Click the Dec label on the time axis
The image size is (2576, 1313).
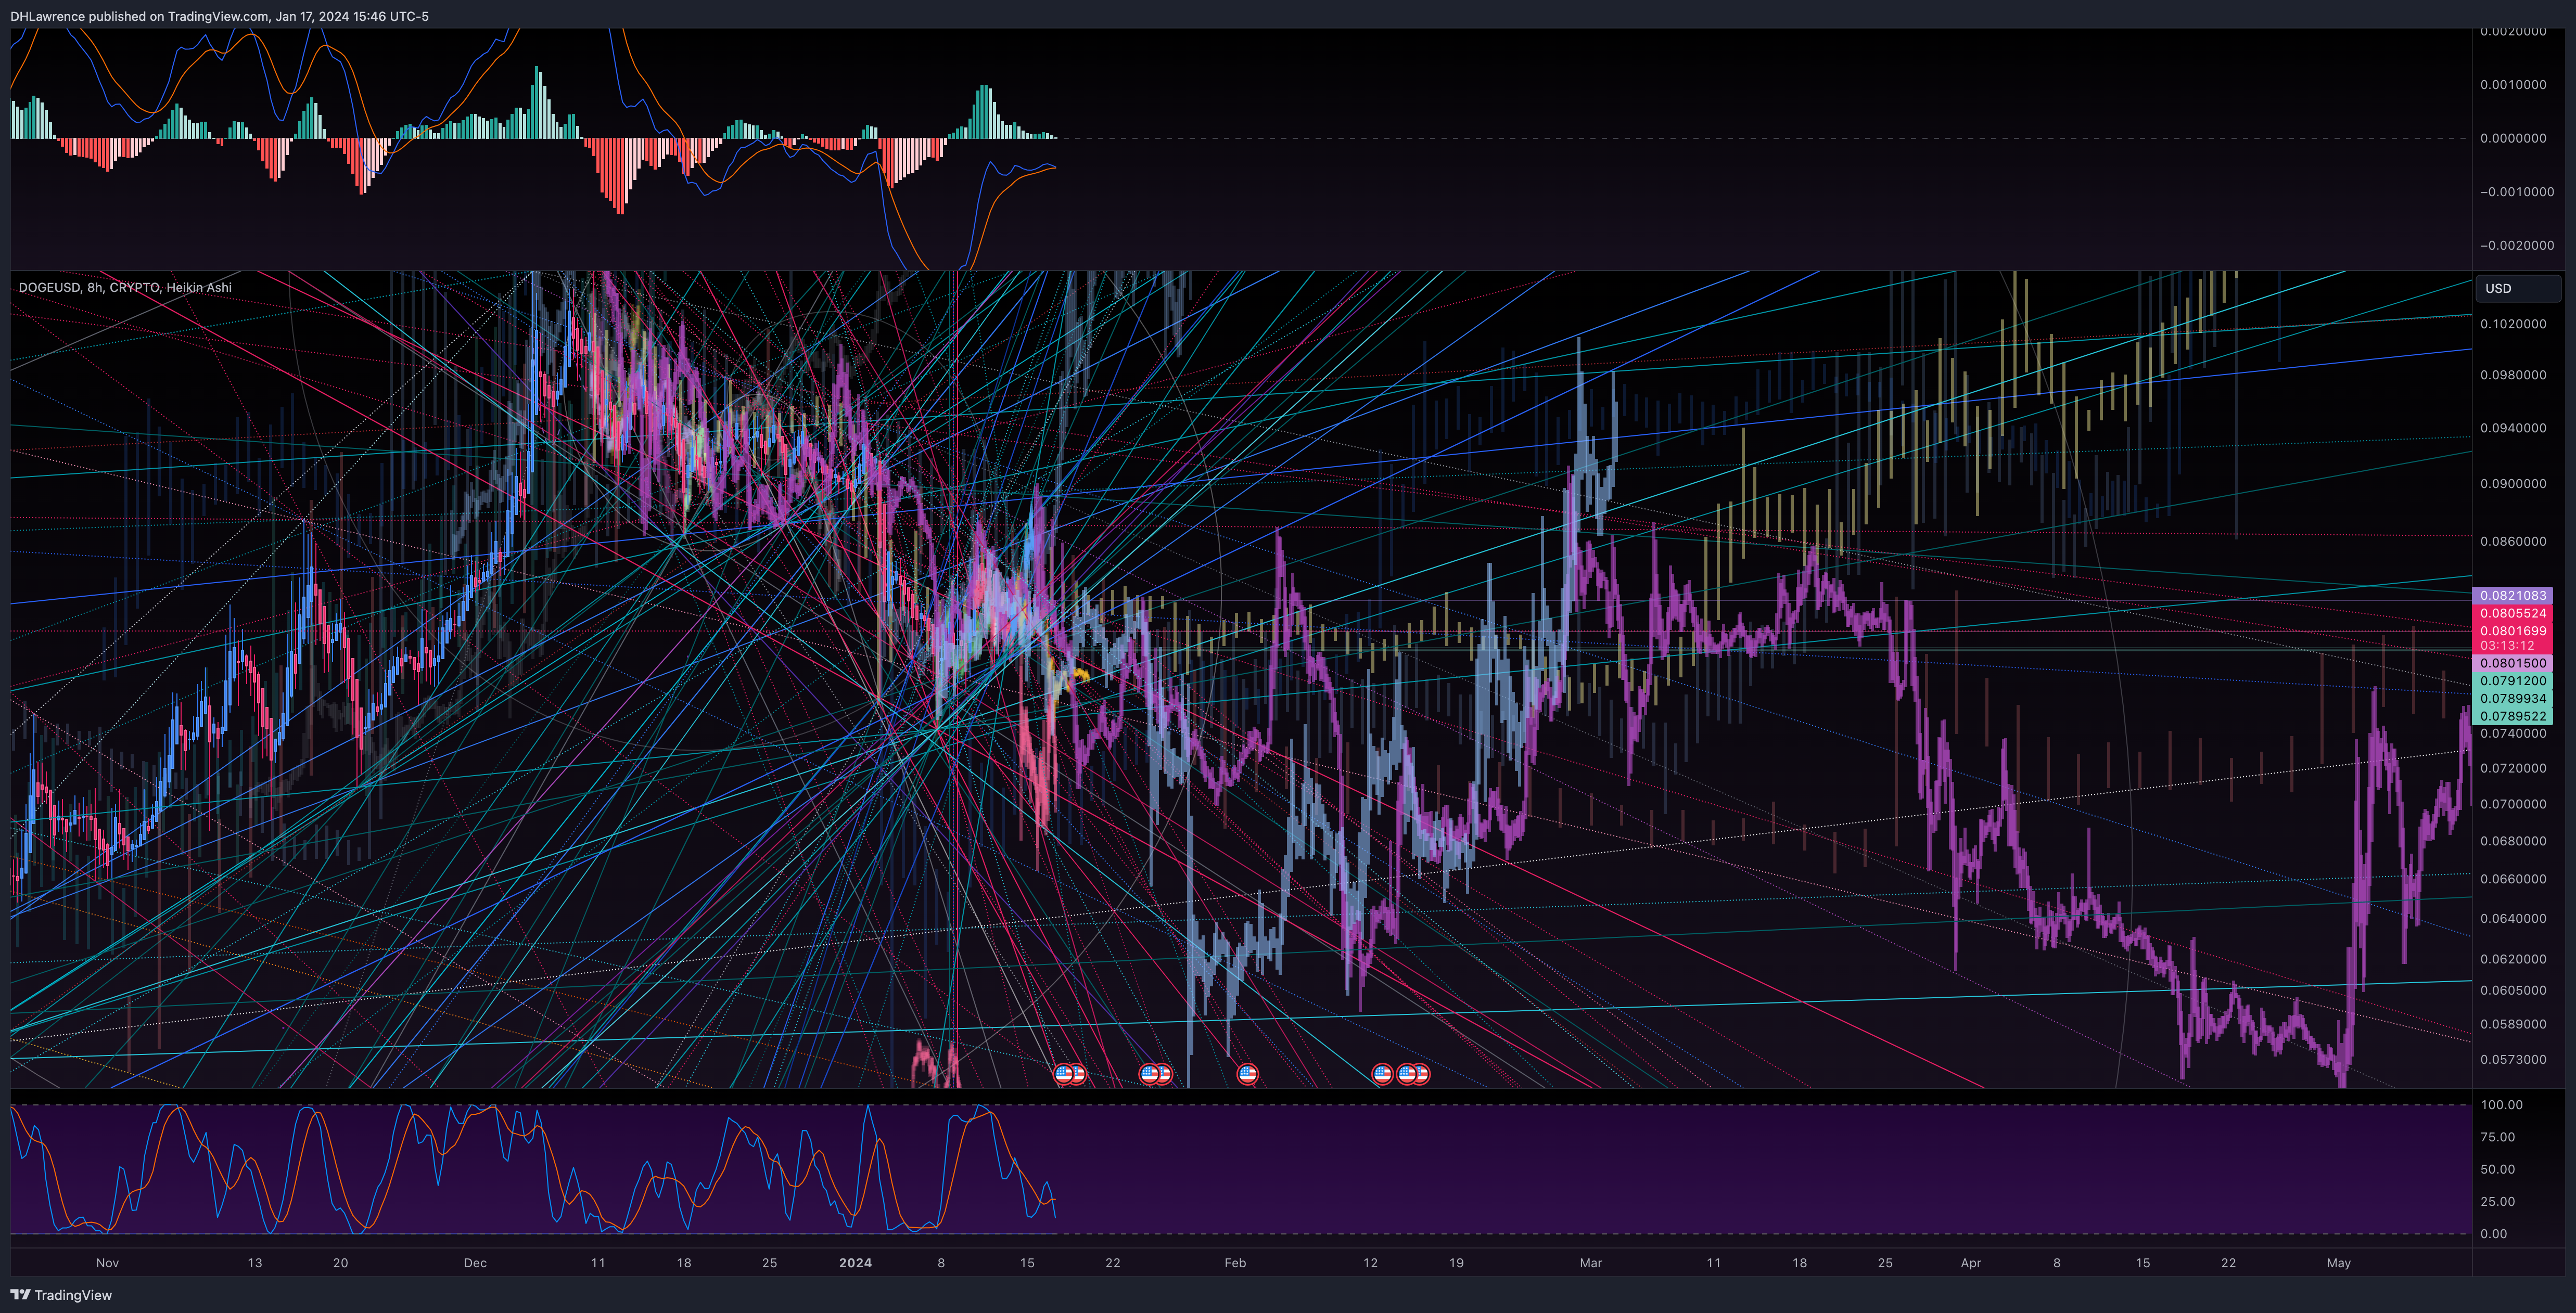pyautogui.click(x=475, y=1263)
